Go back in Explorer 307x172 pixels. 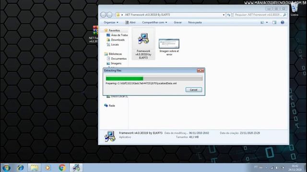click(103, 15)
